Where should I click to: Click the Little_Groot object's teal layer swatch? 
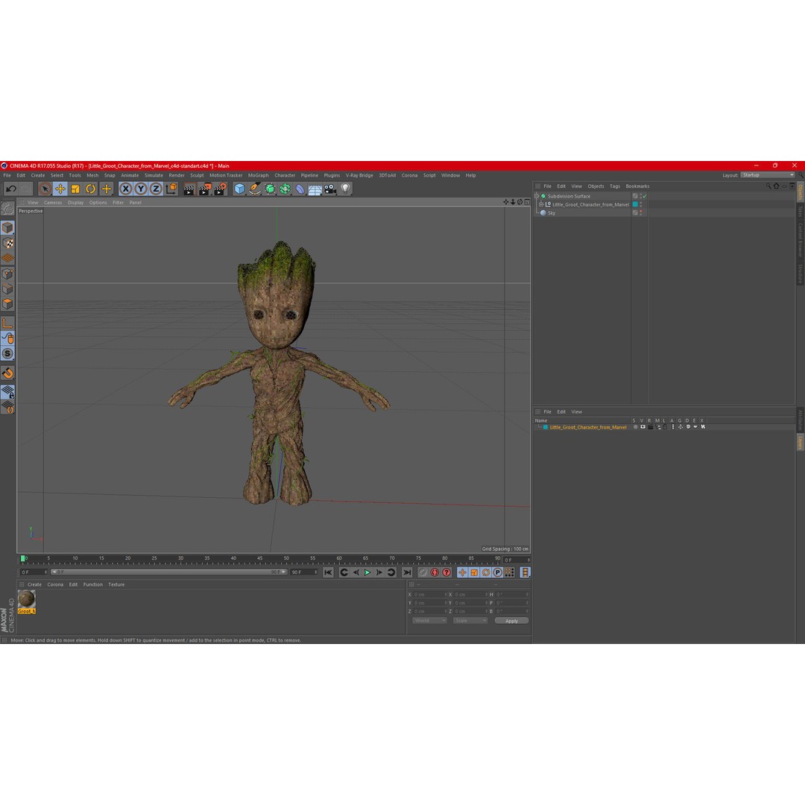tap(635, 204)
